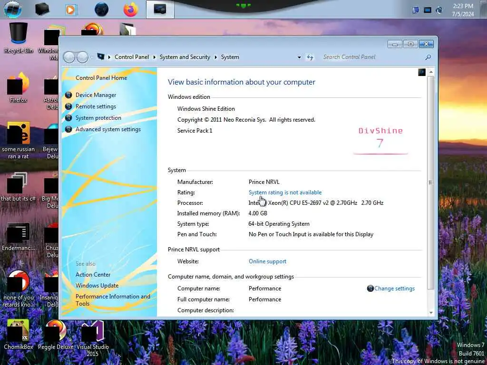Image resolution: width=487 pixels, height=365 pixels.
Task: Open 'that but its c#' desktop icon
Action: tap(19, 186)
